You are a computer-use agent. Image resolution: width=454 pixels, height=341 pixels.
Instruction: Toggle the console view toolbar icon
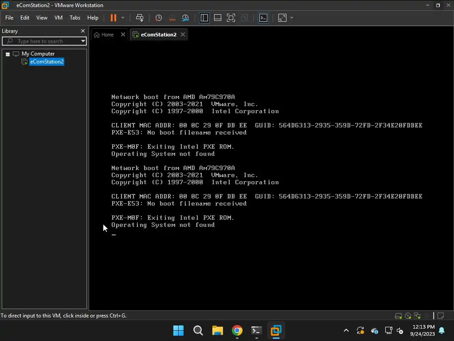263,18
